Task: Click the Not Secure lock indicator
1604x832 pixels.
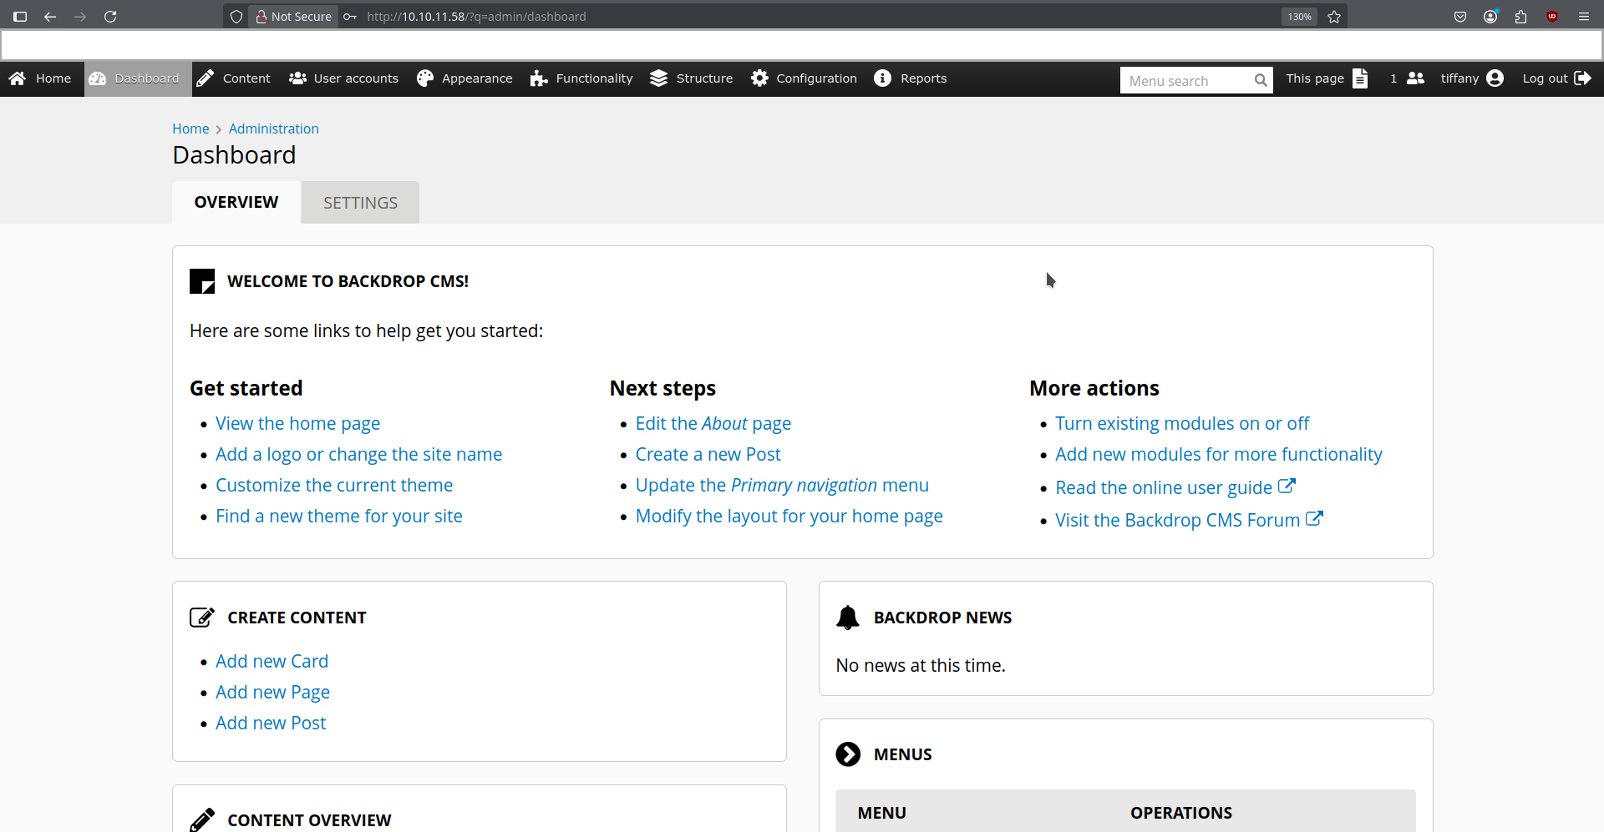Action: (x=293, y=17)
